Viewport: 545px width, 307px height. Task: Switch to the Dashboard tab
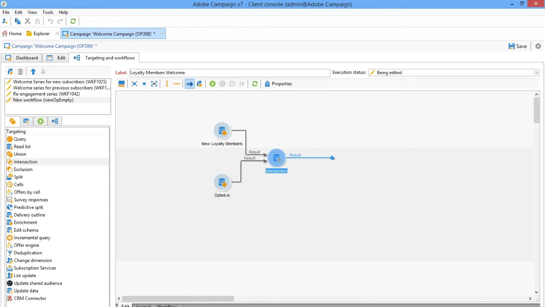point(21,58)
